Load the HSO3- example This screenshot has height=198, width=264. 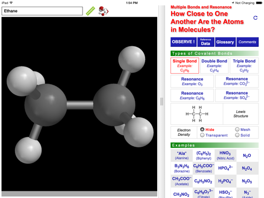[x=226, y=193]
